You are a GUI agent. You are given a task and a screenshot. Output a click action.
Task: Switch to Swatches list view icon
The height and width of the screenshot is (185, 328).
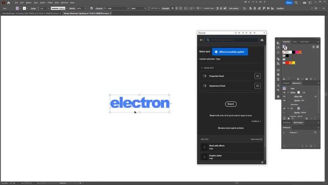coord(314,47)
